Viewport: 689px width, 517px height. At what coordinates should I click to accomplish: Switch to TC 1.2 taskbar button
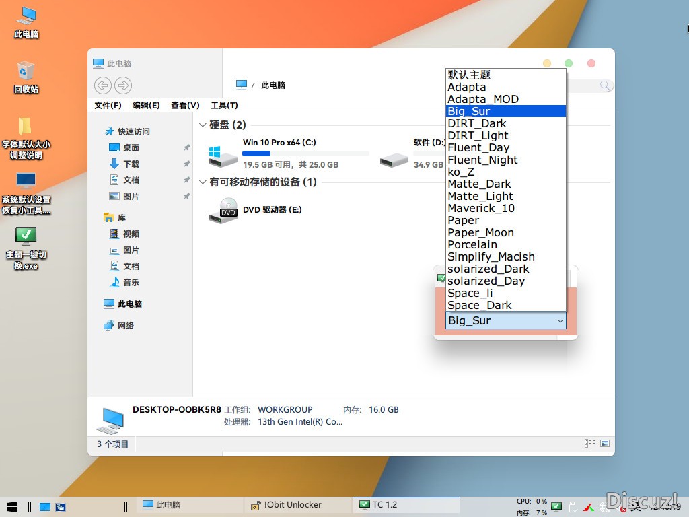[406, 505]
